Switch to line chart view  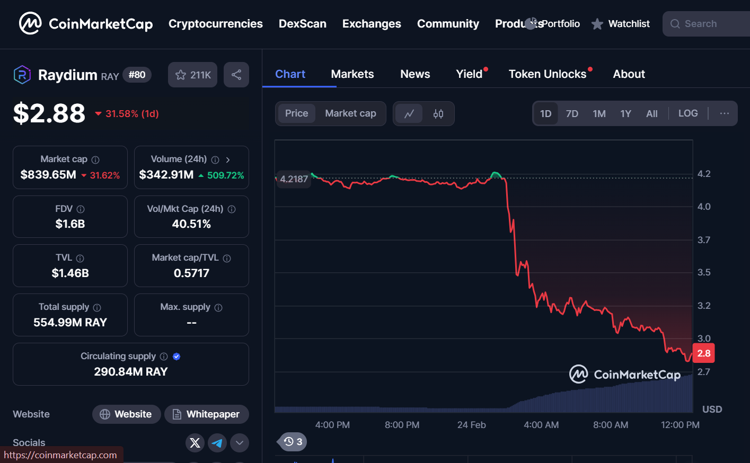click(x=409, y=114)
